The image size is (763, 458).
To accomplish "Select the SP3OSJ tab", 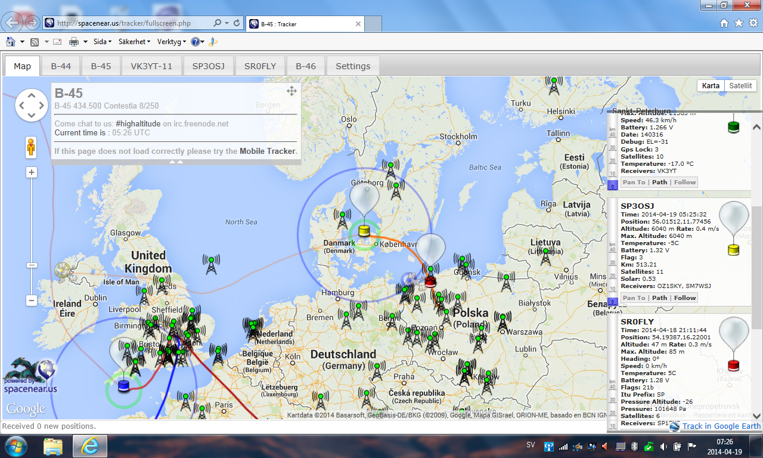I will click(209, 66).
